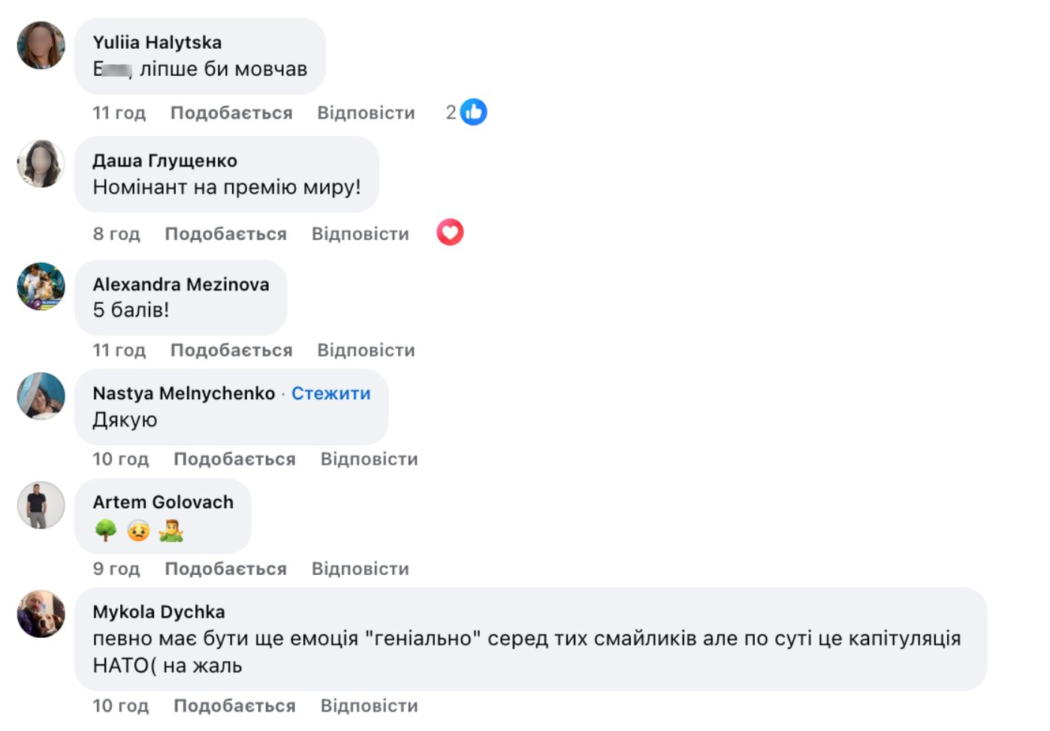Viewport: 1050px width, 731px height.
Task: Open Nastya Melnychenko's profile photo
Action: (41, 396)
